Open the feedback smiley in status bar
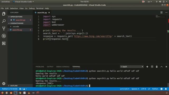169x95 pixels. [161, 89]
